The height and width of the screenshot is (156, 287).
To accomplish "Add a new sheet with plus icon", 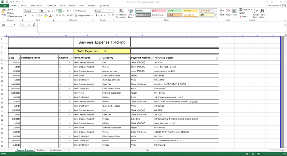I will pos(69,150).
